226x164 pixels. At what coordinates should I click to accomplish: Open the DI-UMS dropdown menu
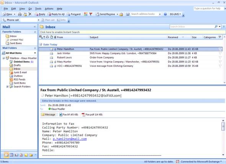coord(175,14)
